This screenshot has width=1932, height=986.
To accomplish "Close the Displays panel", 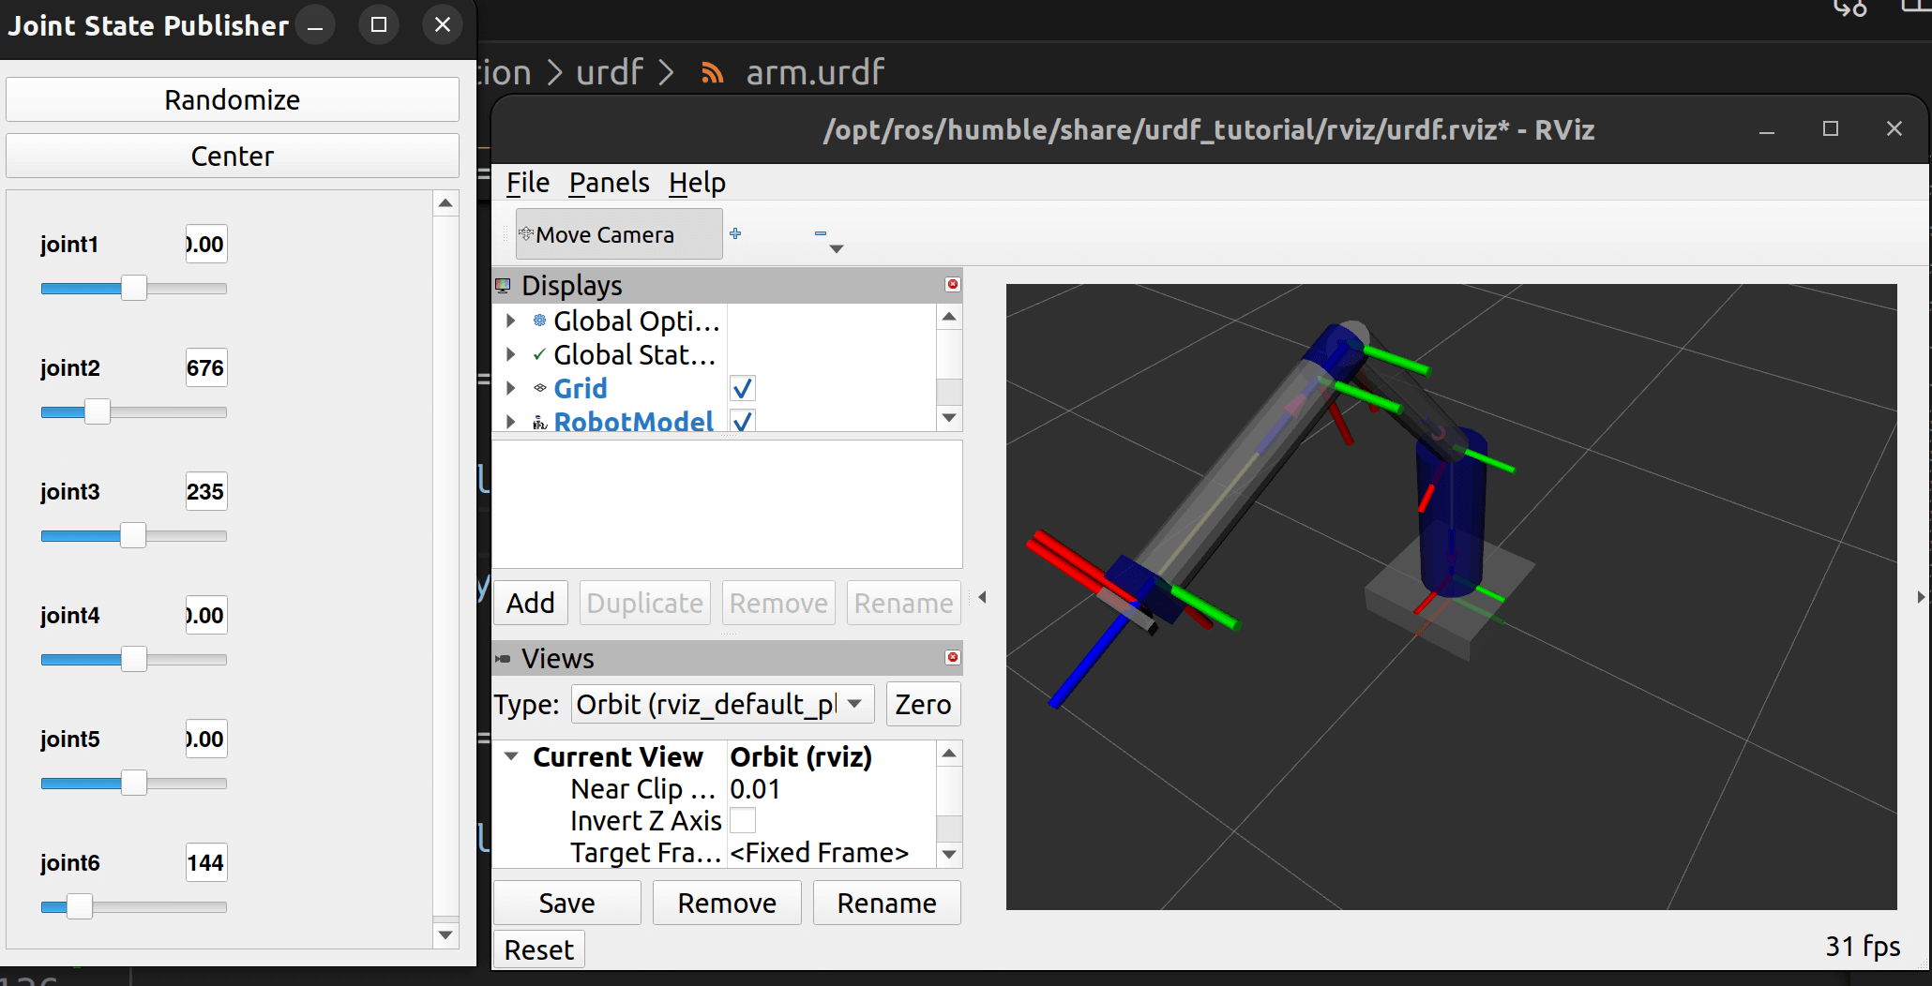I will point(952,284).
